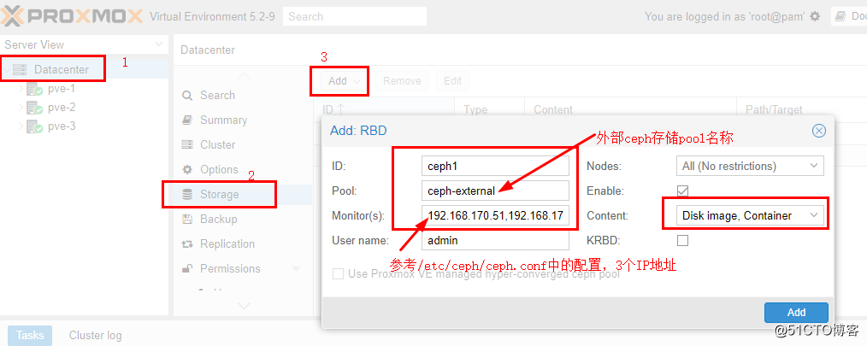Open the Storage menu item
This screenshot has height=346, width=867.
243,194
